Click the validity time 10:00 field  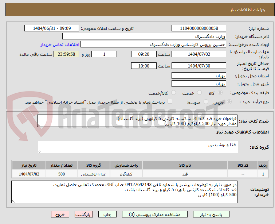point(144,66)
